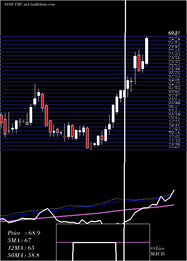The image size is (187, 261).
Task: Click the '12MA : 65' value
Action: coord(21,248)
